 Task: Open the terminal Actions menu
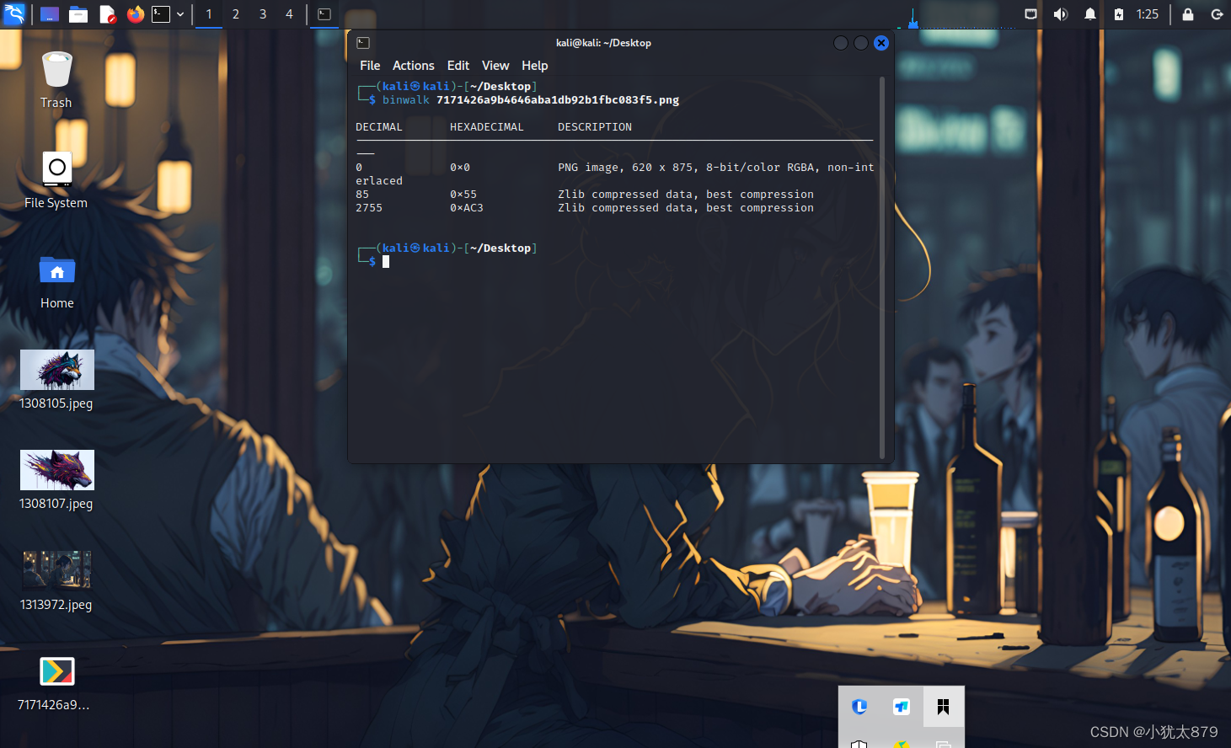pyautogui.click(x=414, y=66)
